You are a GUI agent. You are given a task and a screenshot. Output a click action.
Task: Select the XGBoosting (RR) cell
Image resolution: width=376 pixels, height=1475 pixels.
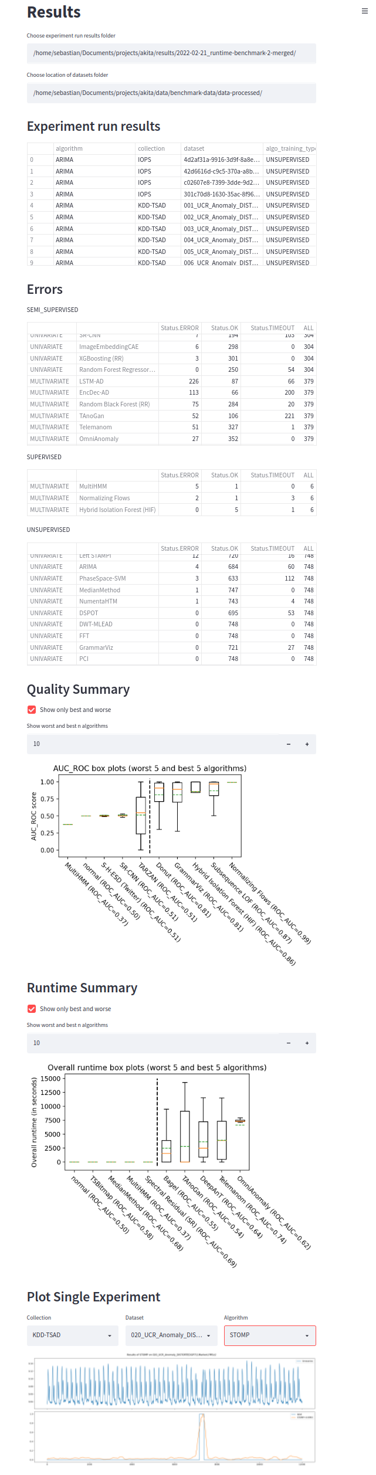point(117,359)
